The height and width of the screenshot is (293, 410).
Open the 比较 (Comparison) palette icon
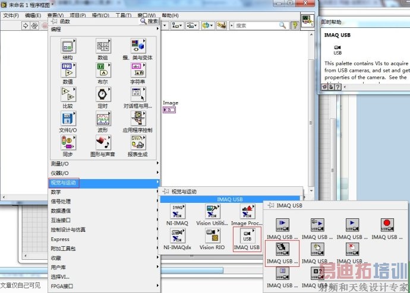pyautogui.click(x=68, y=94)
